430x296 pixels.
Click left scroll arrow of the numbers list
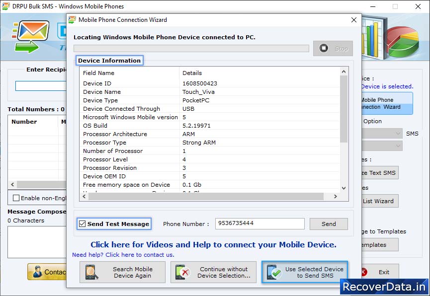[x=12, y=184]
